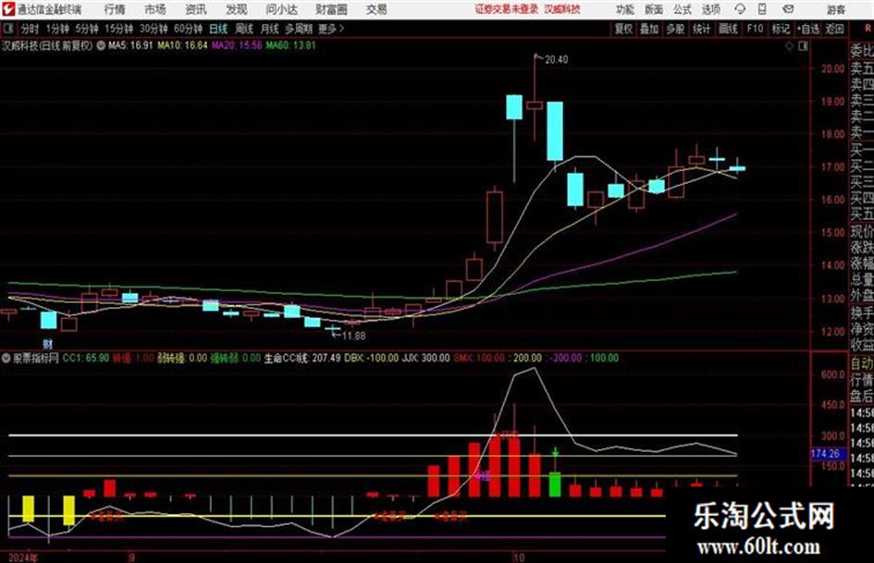Switch to 15分钟 period
This screenshot has width=874, height=563.
coord(118,29)
